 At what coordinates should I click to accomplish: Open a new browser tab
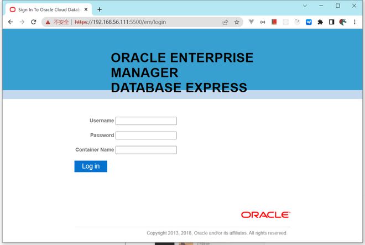[100, 9]
